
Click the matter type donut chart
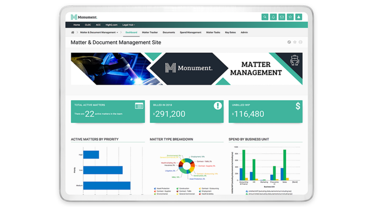(x=186, y=166)
